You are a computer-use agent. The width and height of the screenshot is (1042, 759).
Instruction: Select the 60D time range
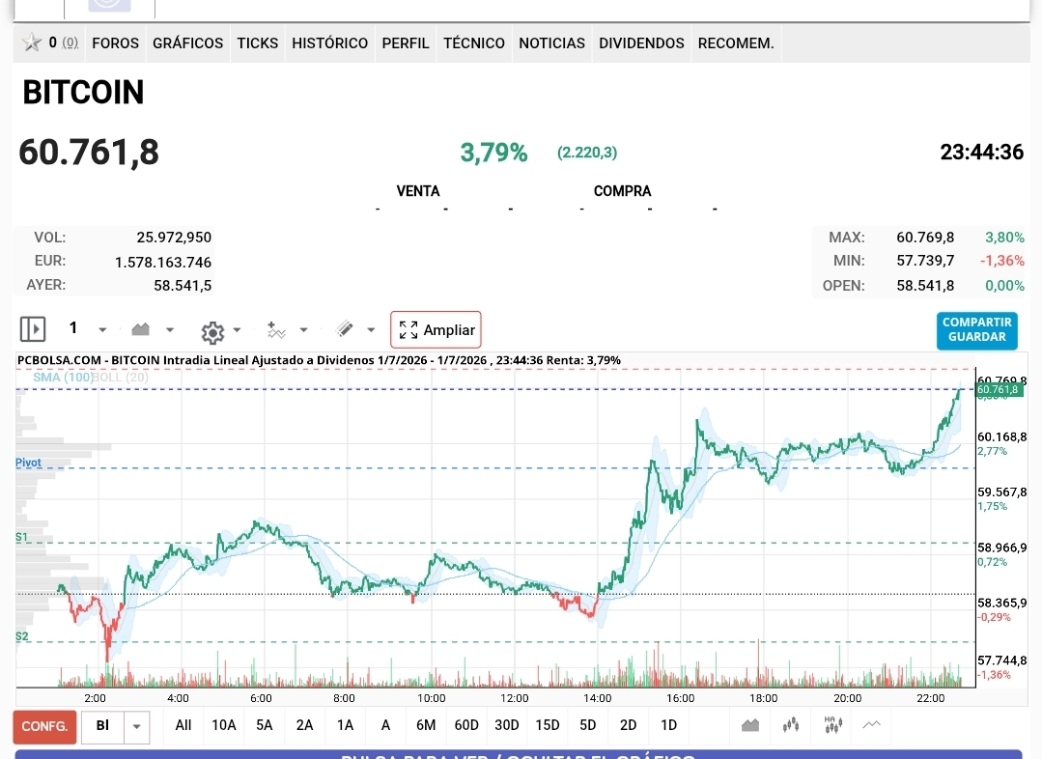[466, 725]
